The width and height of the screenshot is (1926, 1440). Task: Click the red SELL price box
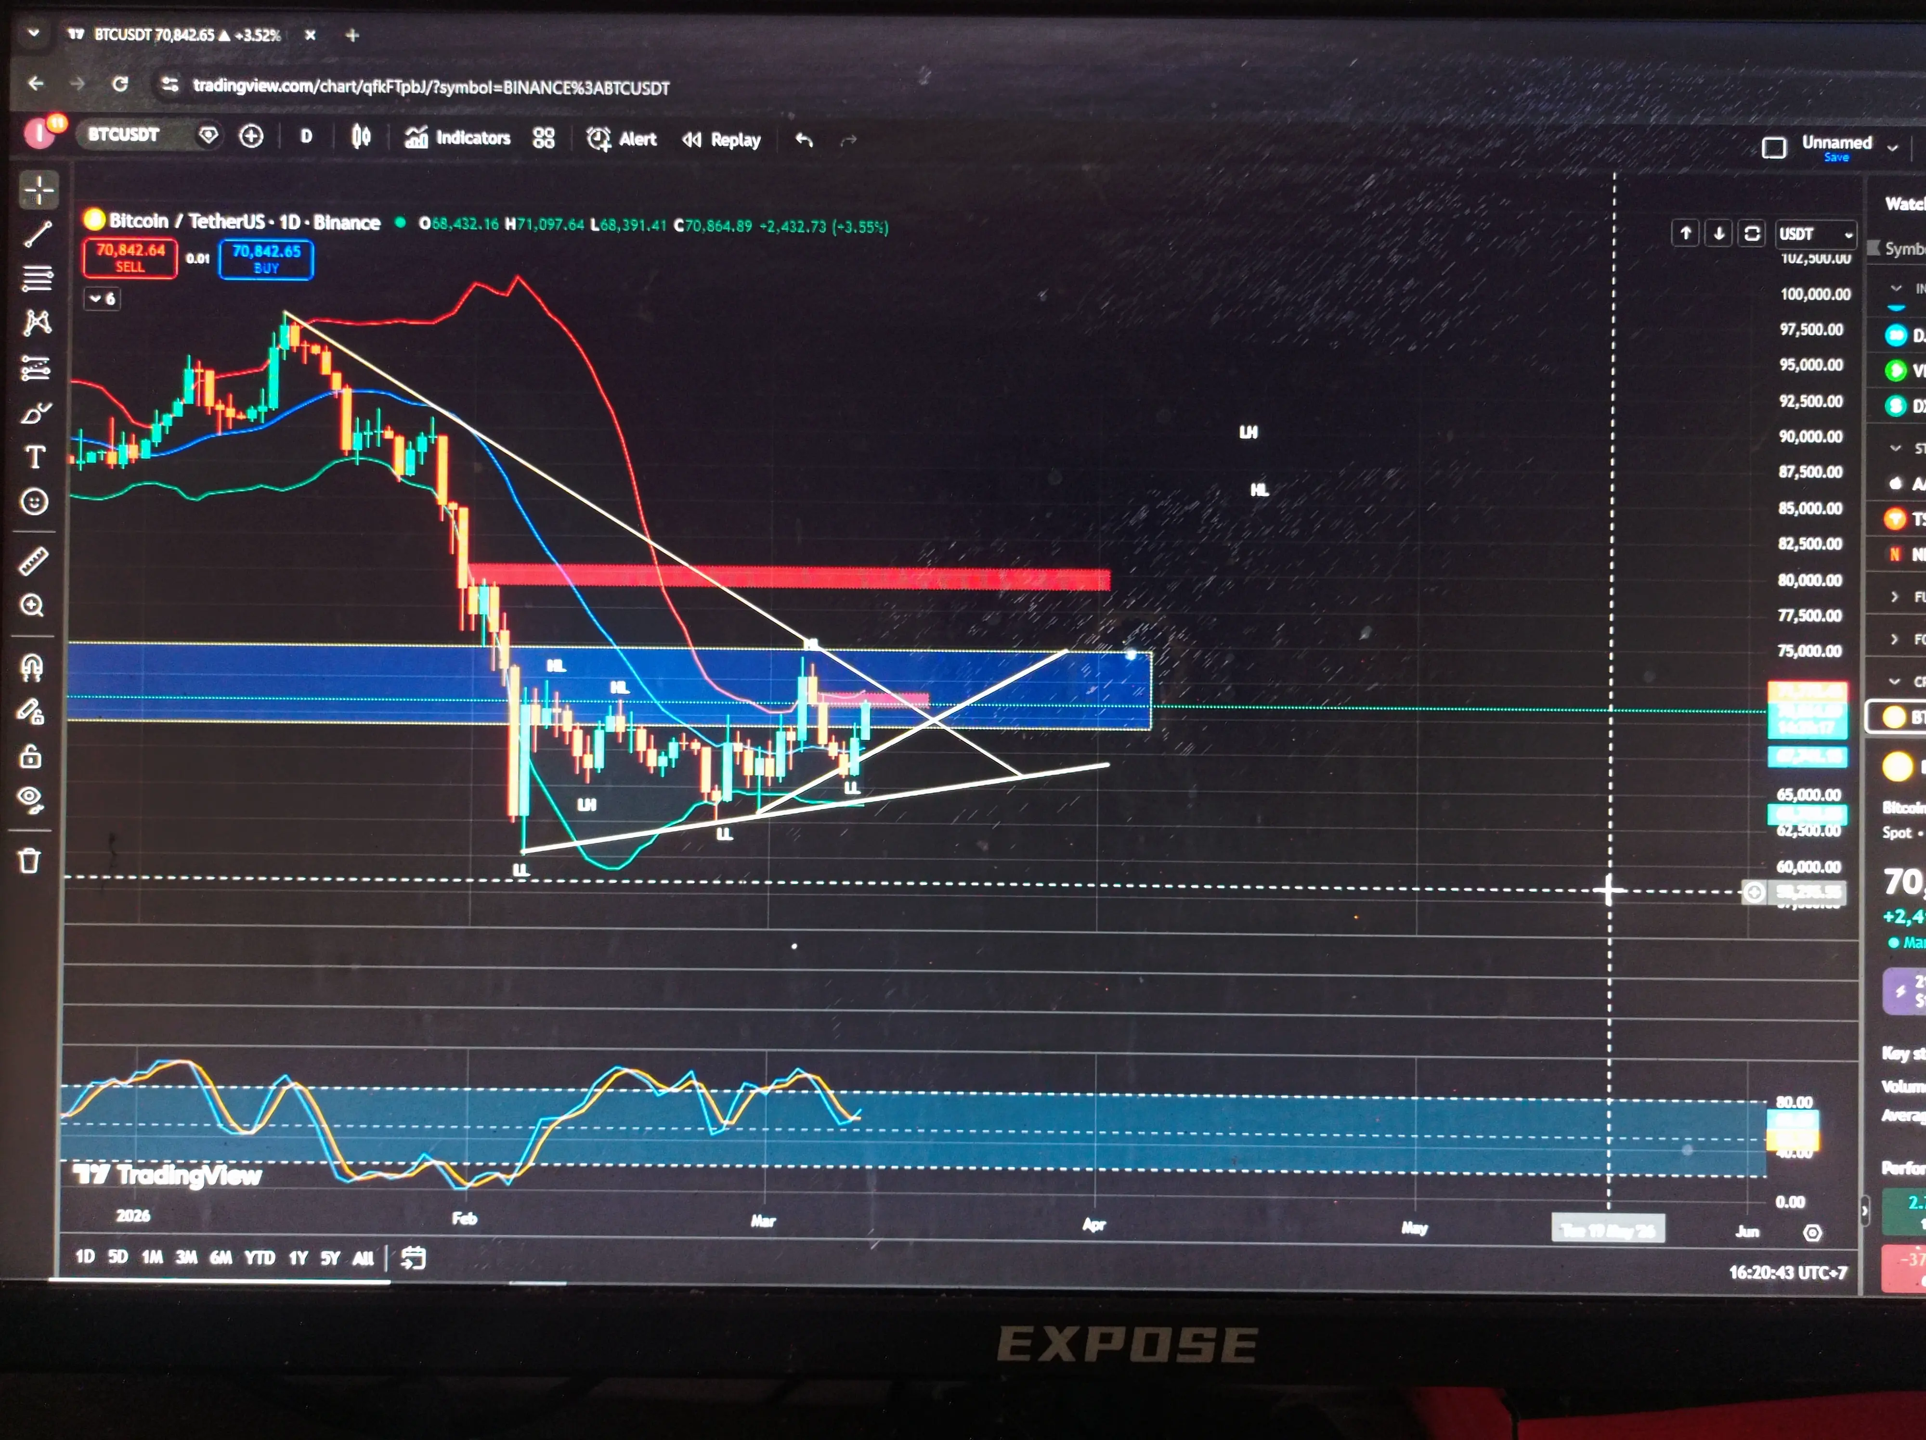click(x=130, y=257)
